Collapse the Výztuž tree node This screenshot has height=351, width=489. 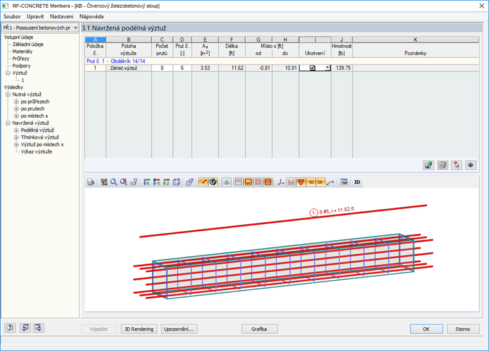[8, 73]
